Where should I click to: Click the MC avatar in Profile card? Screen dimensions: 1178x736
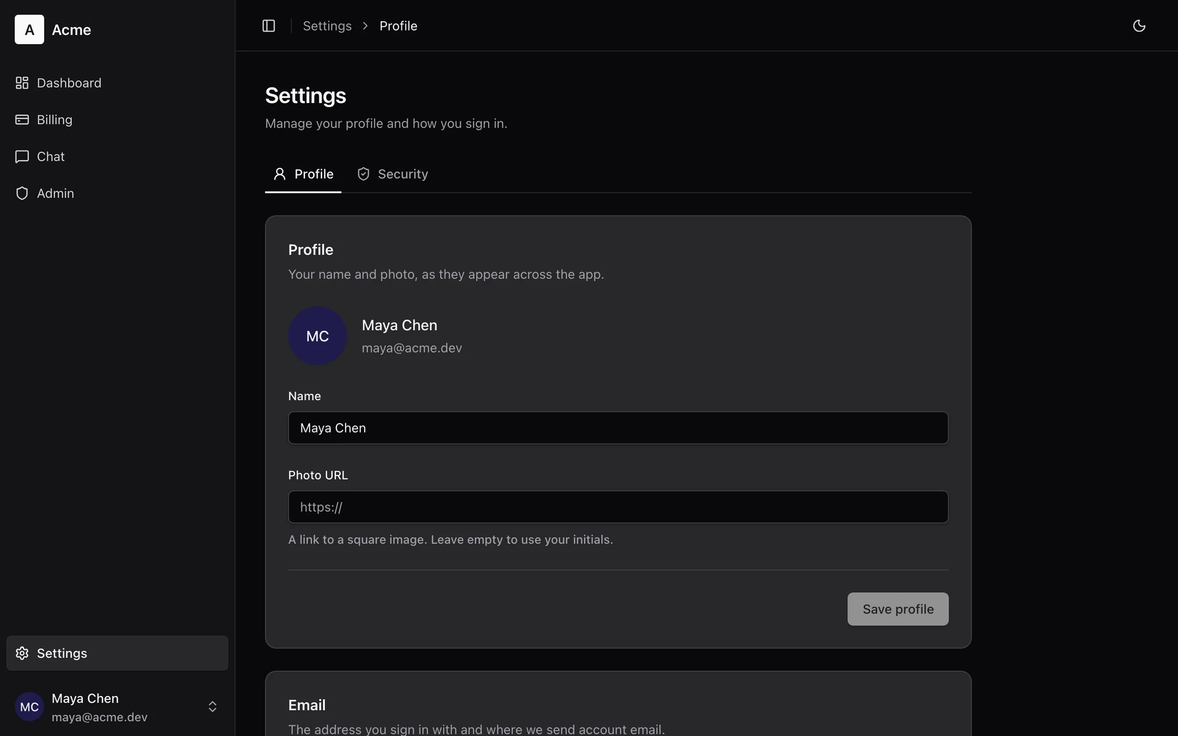[x=318, y=336]
